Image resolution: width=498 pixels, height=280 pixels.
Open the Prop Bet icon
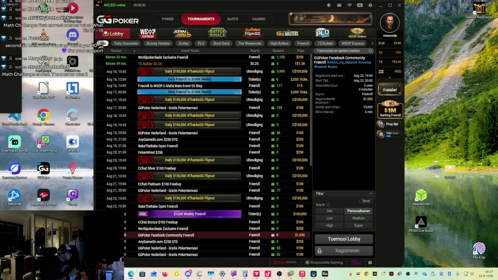(381, 124)
